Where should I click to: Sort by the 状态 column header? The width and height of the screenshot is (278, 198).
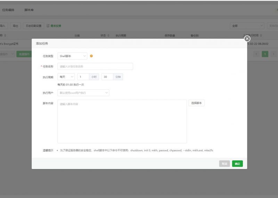(105, 36)
